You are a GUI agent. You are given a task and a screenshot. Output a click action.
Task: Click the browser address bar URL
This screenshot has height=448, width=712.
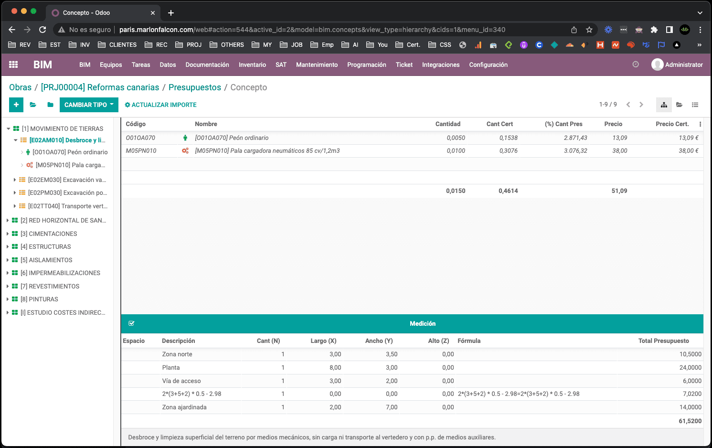pyautogui.click(x=312, y=30)
